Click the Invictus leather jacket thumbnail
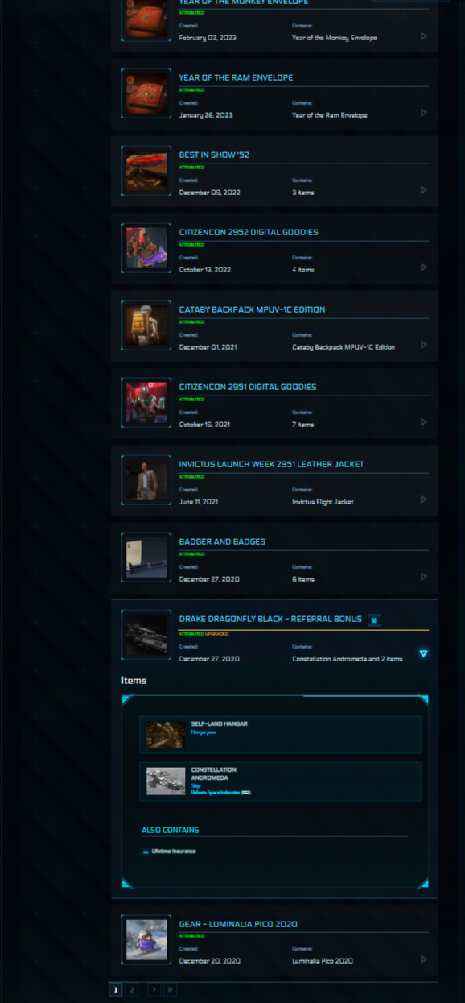The image size is (465, 1003). 146,480
